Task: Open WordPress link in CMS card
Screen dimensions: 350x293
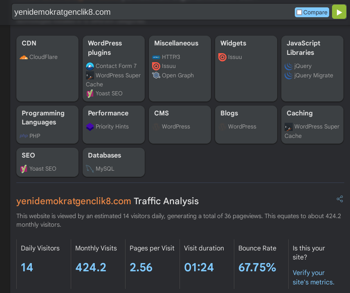Action: point(176,126)
